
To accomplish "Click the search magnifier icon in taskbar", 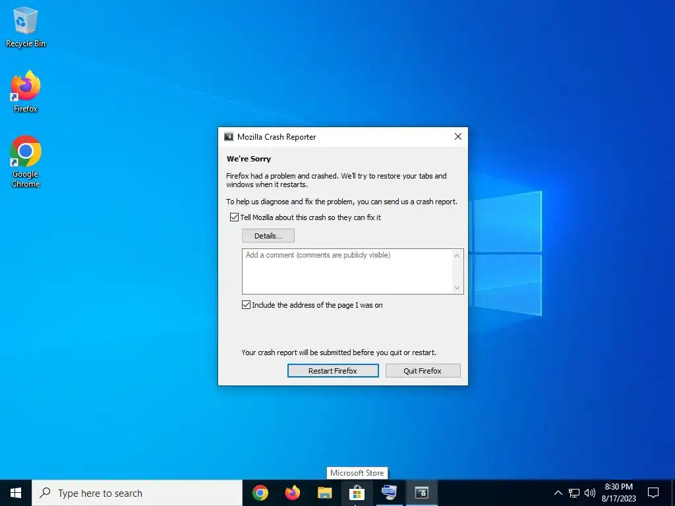I will click(45, 493).
